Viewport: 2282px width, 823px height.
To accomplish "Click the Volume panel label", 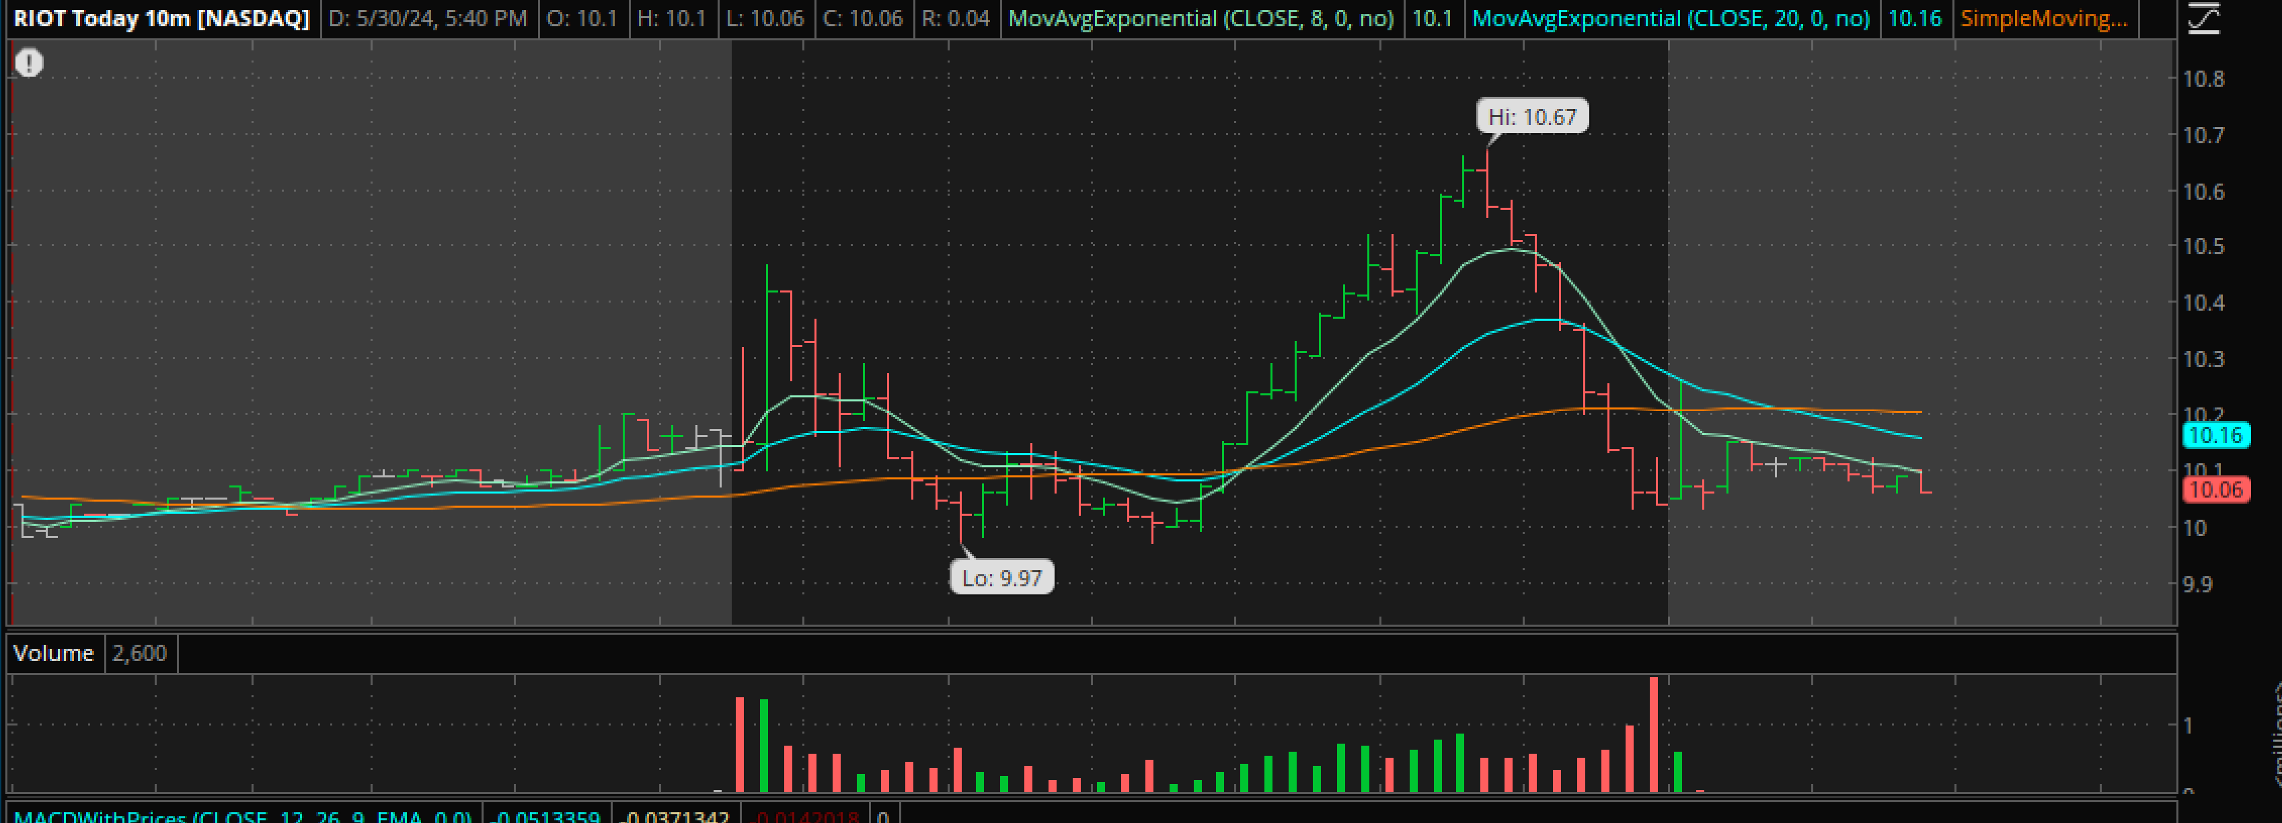I will [53, 653].
